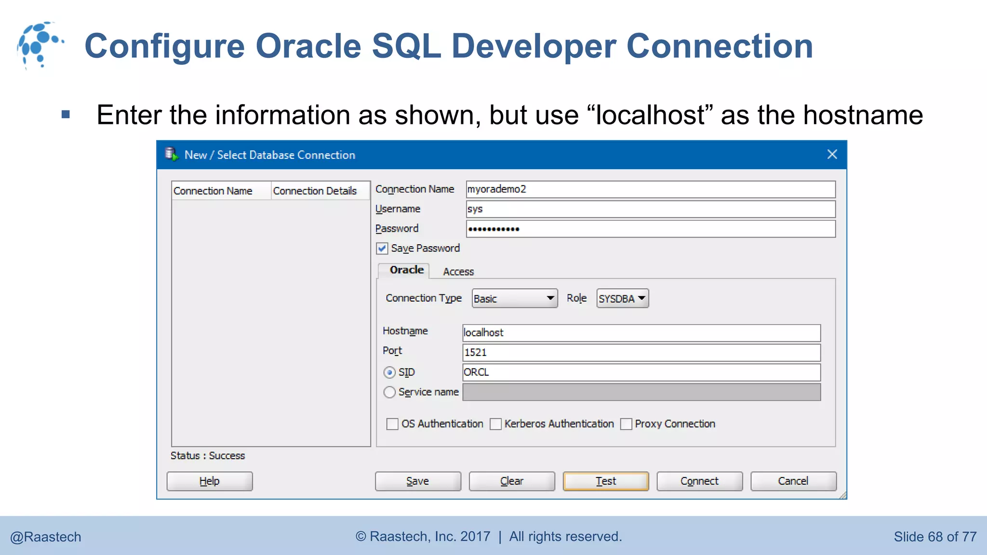
Task: Click the dialog resize grip in the corner
Action: pyautogui.click(x=842, y=495)
